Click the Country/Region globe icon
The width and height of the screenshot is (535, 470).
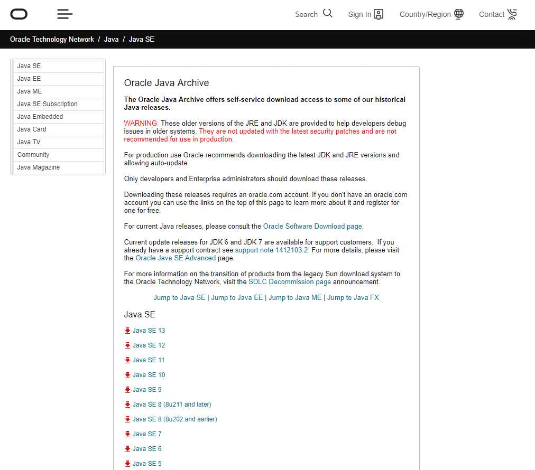(x=459, y=14)
